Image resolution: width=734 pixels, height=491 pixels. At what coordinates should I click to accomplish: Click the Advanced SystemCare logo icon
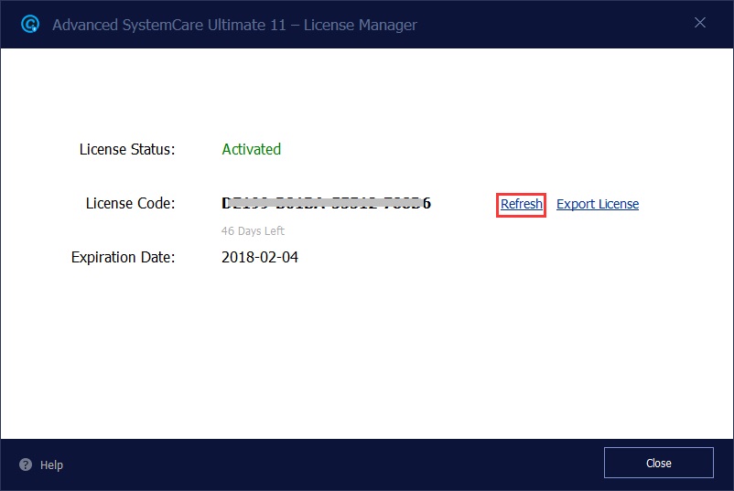pyautogui.click(x=30, y=25)
